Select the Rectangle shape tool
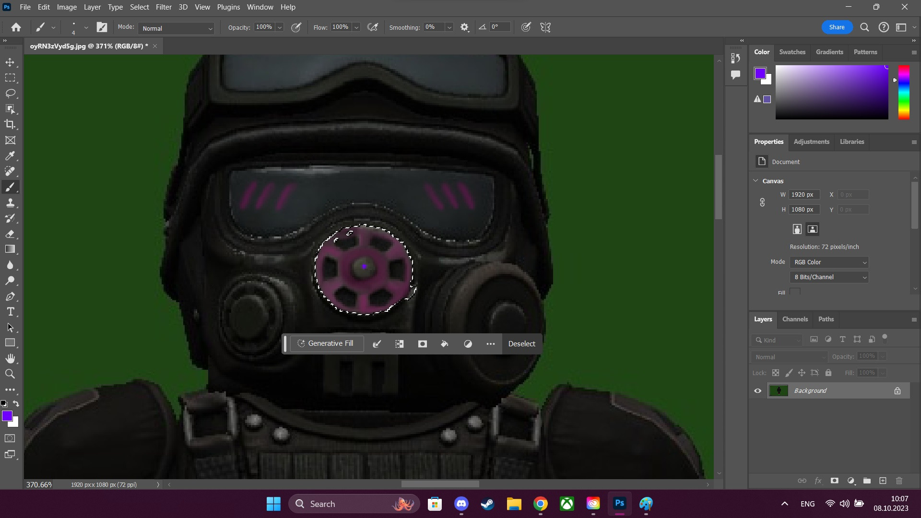The height and width of the screenshot is (518, 921). coord(10,343)
